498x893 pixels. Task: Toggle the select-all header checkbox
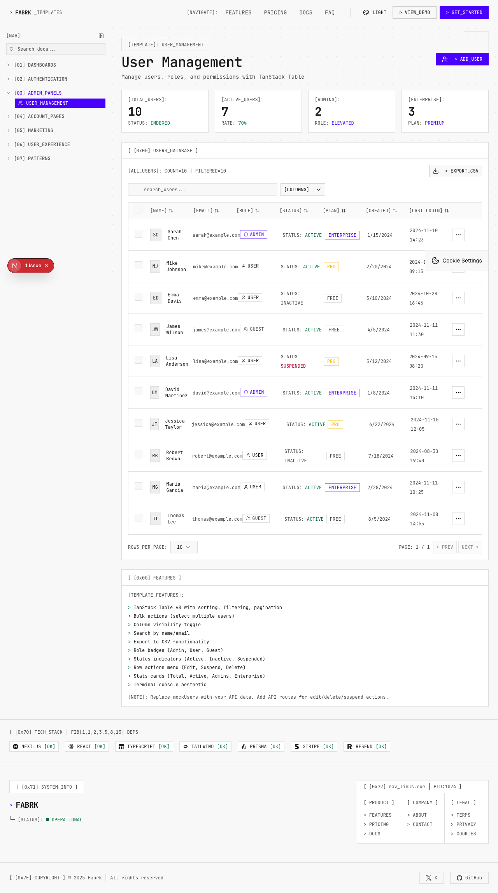click(x=139, y=210)
